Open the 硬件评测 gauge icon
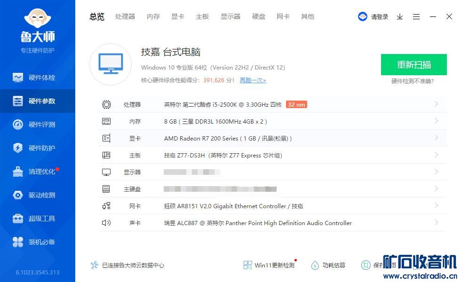This screenshot has width=461, height=282. tap(18, 125)
